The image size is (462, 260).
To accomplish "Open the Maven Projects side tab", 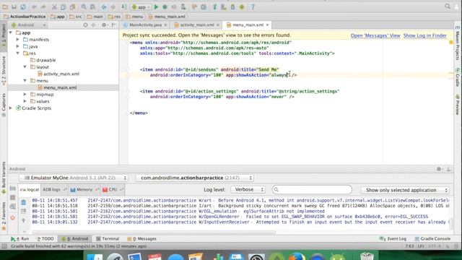I will click(x=458, y=43).
